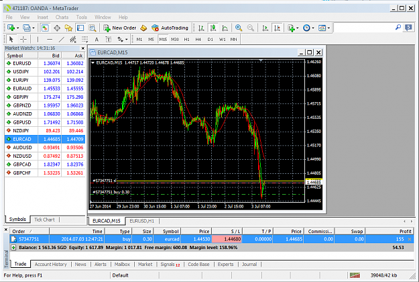Screen dimensions: 419x282
Task: Select the Equidistant Channel tool
Action: 72,40
